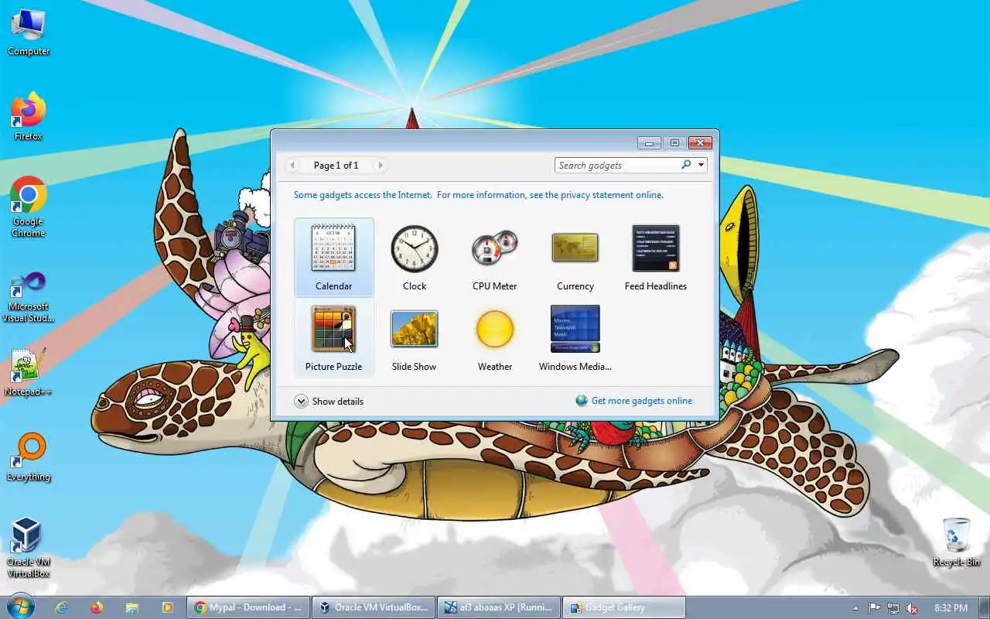Go to next gadget page arrow

pos(380,165)
